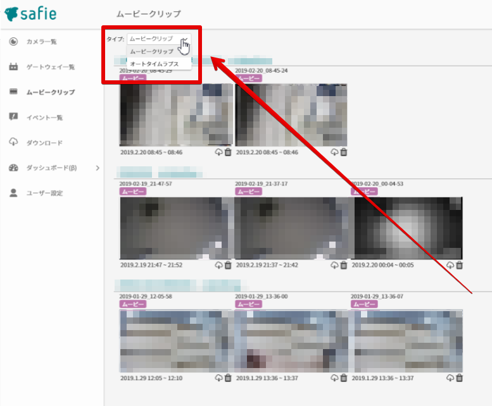Delete clip 2019.2.19 21:47 ~ 21:52
The width and height of the screenshot is (492, 406).
(228, 266)
